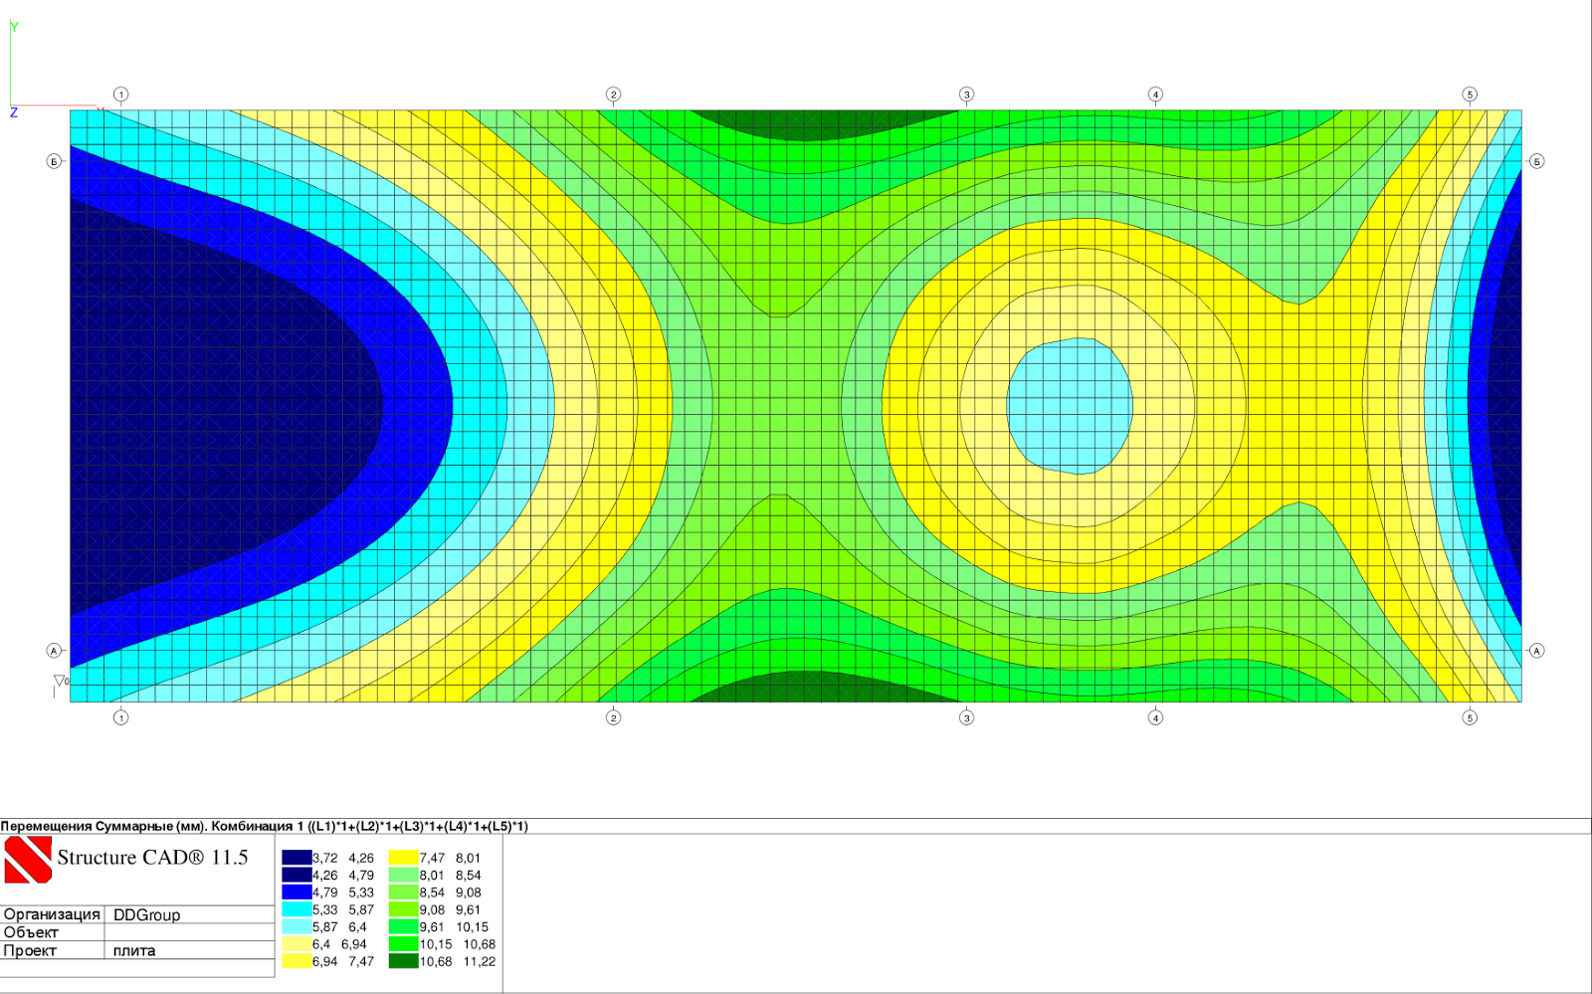Select grid axis bubble 4 below the plate
The height and width of the screenshot is (994, 1592).
point(1155,717)
